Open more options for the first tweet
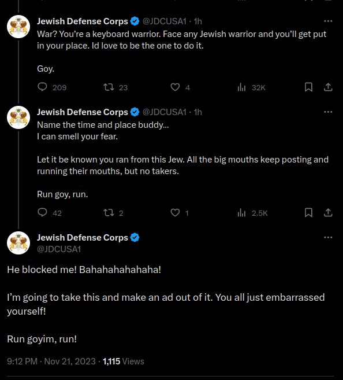 click(328, 21)
